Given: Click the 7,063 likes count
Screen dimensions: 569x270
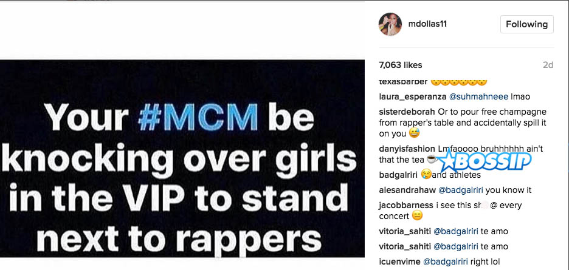Looking at the screenshot, I should [401, 66].
